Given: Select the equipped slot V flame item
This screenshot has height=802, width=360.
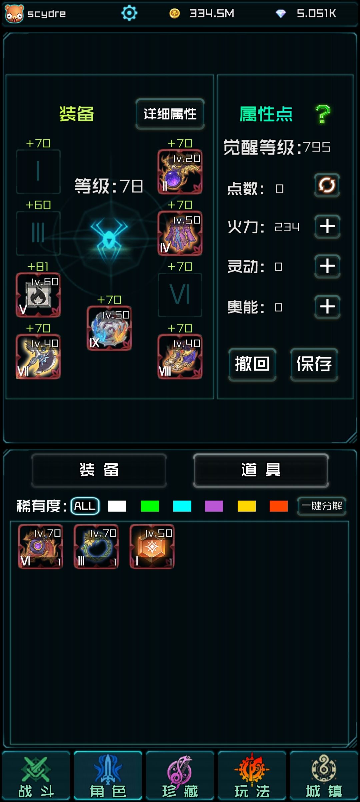Looking at the screenshot, I should tap(38, 295).
